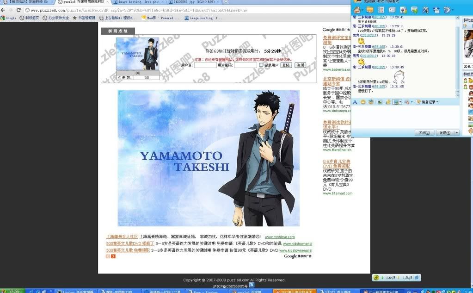Open the 北京新鸿儒 ad link
This screenshot has height=293, width=473.
337,81
